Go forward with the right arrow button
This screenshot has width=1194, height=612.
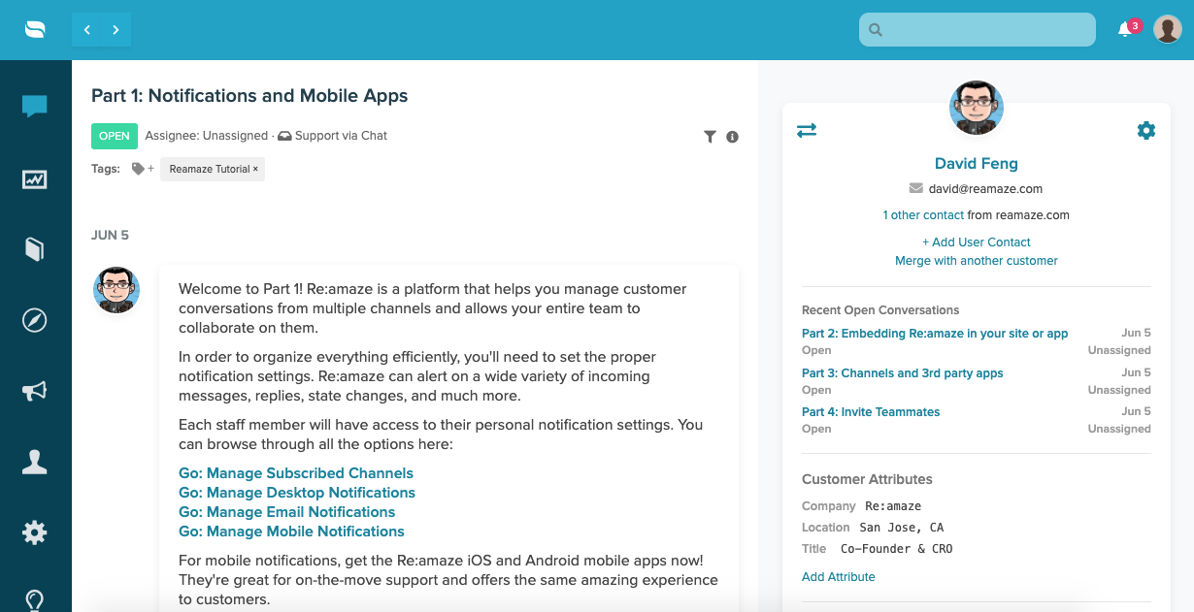[x=116, y=30]
